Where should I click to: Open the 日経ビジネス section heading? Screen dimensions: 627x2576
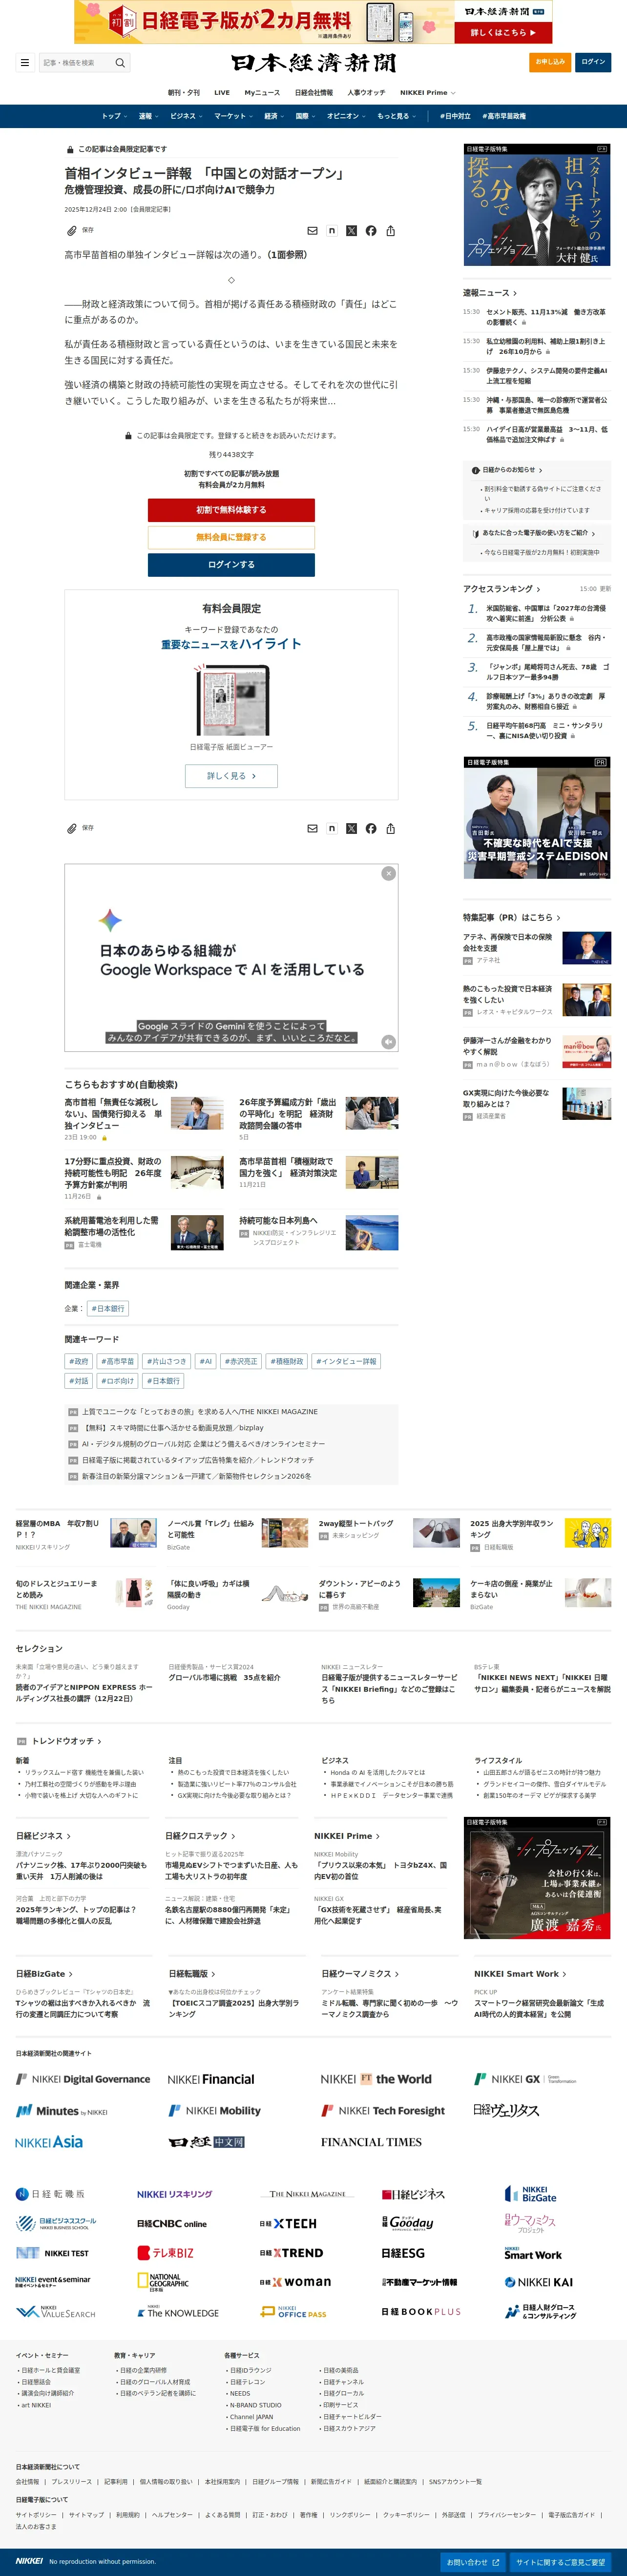(42, 1836)
